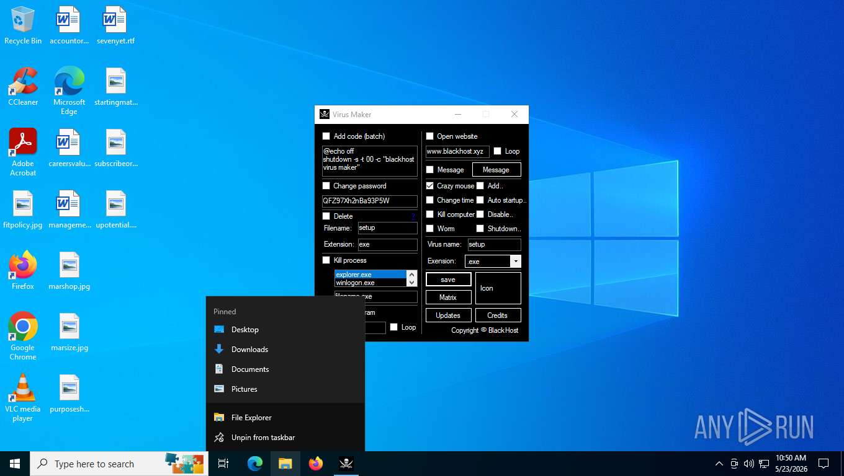
Task: Tick the Disable.. checkbox
Action: [x=480, y=214]
